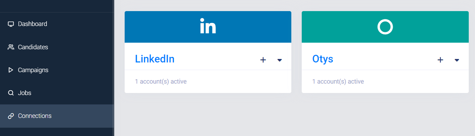The width and height of the screenshot is (475, 136).
Task: Open the Otys title link
Action: tap(323, 59)
